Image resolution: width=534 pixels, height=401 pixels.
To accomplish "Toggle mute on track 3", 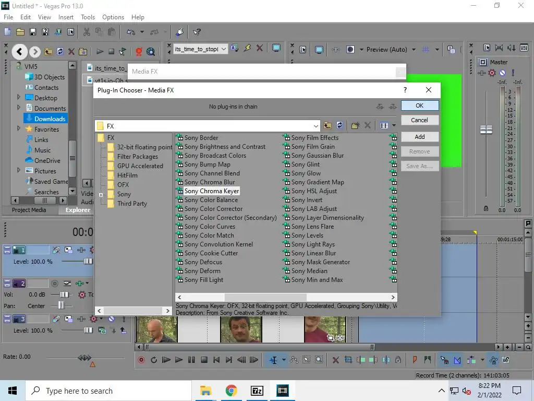I will 112,319.
